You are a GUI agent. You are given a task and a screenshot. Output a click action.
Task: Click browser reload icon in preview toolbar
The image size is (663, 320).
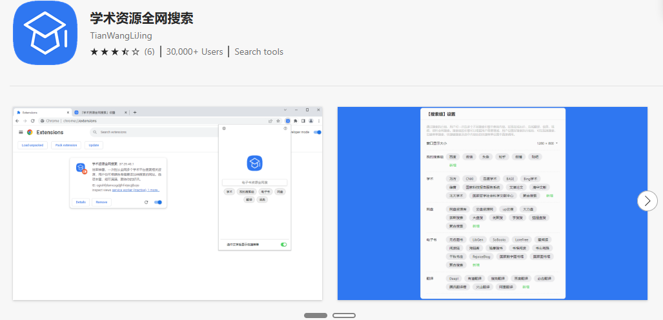pos(32,120)
